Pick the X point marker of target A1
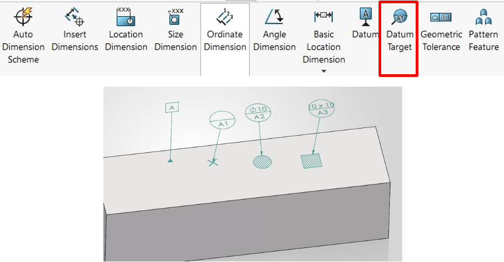The width and height of the screenshot is (504, 262). [x=213, y=163]
